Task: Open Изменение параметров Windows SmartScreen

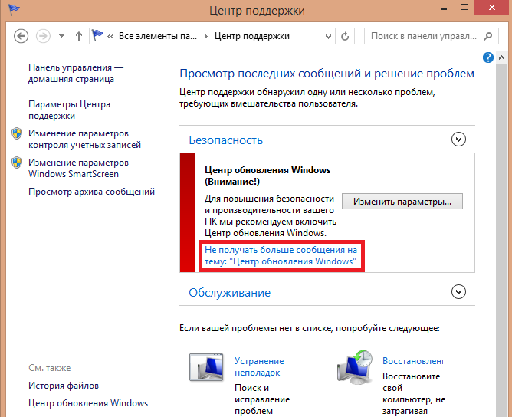Action: 78,168
